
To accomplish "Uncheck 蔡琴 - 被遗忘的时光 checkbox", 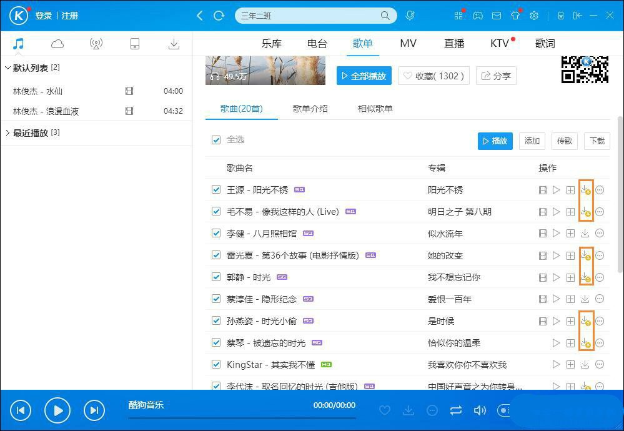I will pos(215,342).
